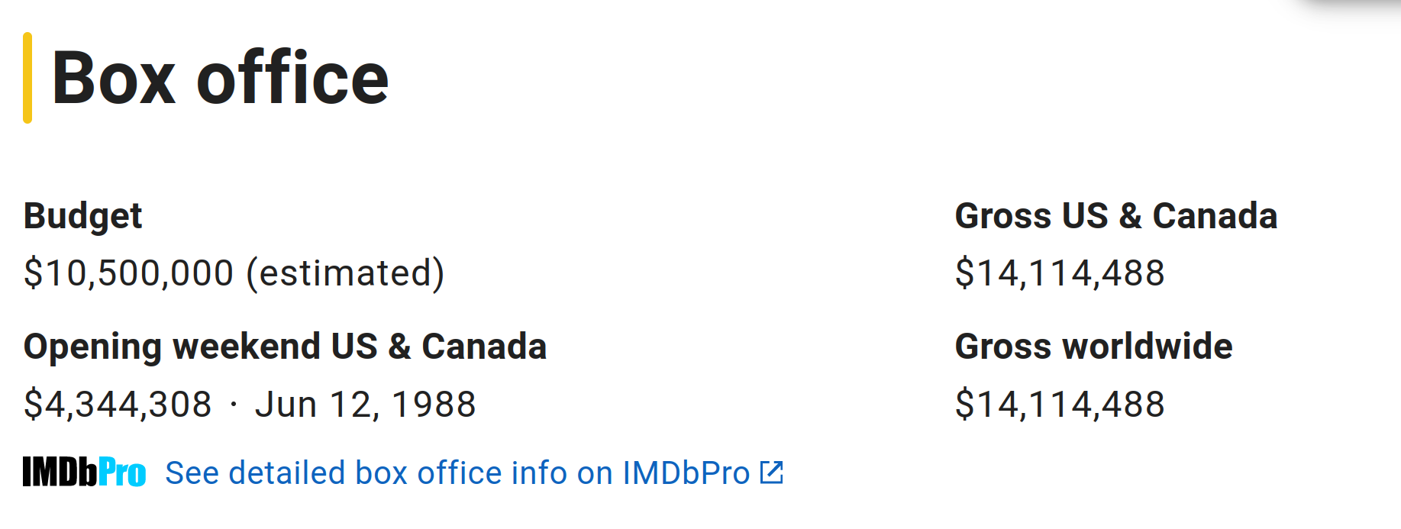
Task: Click the $10,500,000 (estimated) budget value
Action: (234, 273)
